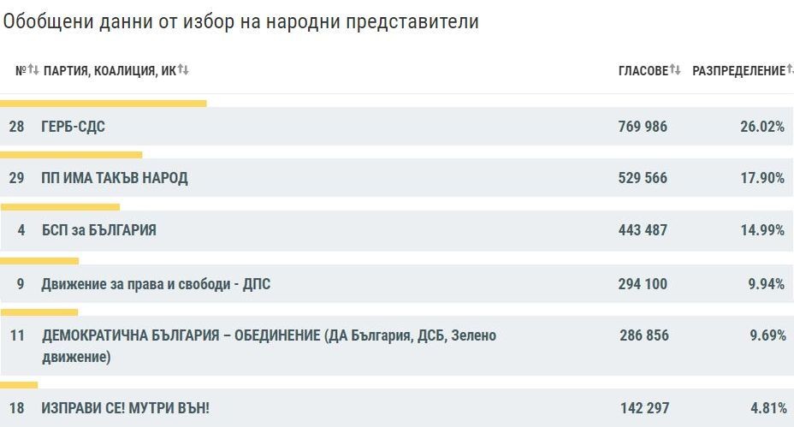Click the 769 986 votes value
The image size is (794, 427).
click(x=642, y=127)
